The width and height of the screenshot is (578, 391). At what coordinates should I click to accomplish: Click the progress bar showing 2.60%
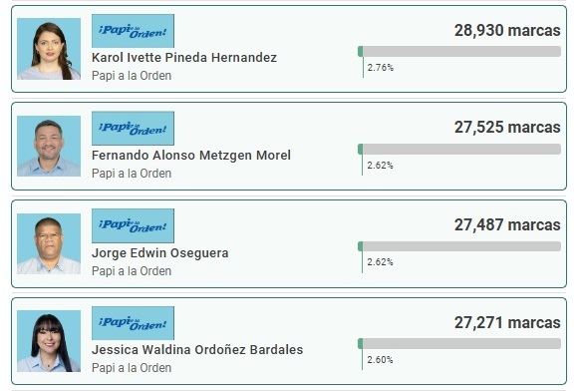[459, 344]
